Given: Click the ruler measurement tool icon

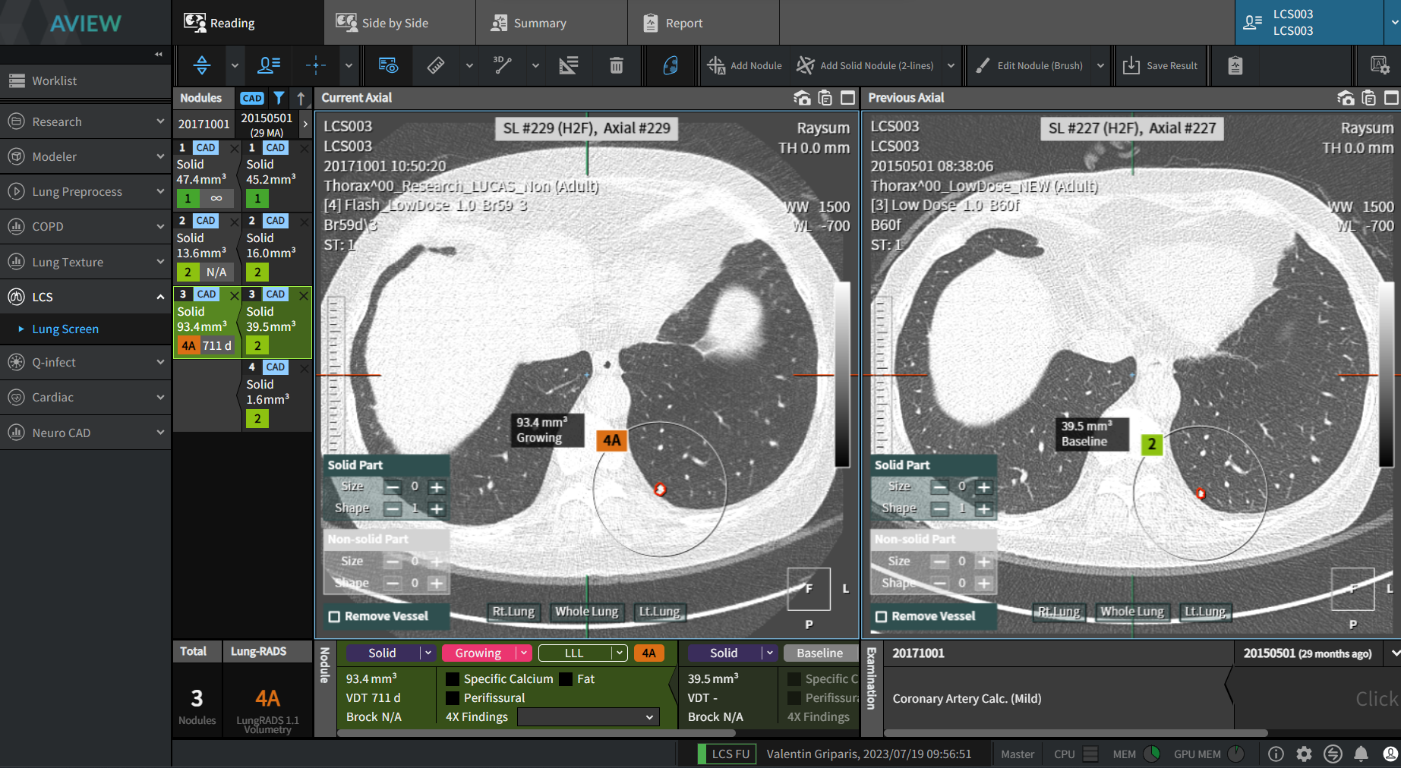Looking at the screenshot, I should point(436,66).
